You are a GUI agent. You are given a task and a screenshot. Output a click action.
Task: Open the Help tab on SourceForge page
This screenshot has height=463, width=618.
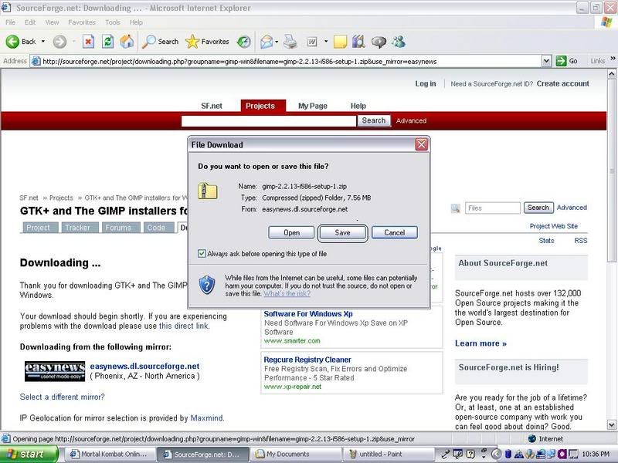tap(358, 106)
